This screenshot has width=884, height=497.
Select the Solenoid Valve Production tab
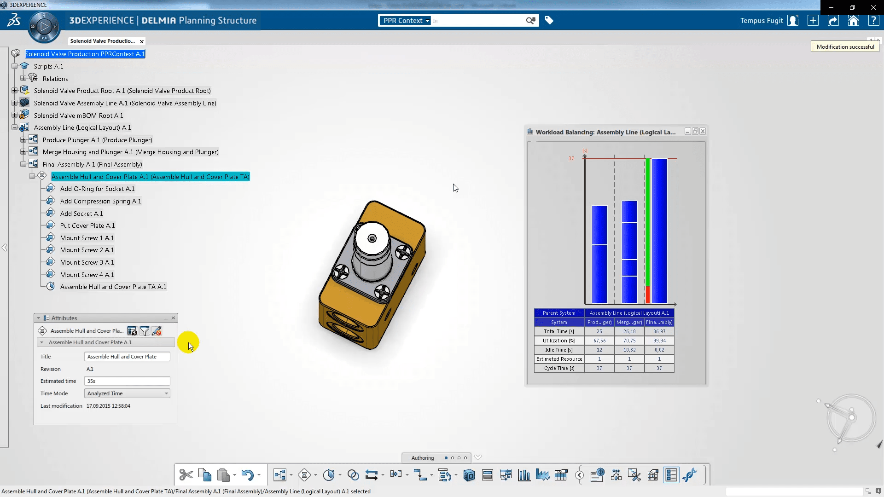(x=102, y=41)
